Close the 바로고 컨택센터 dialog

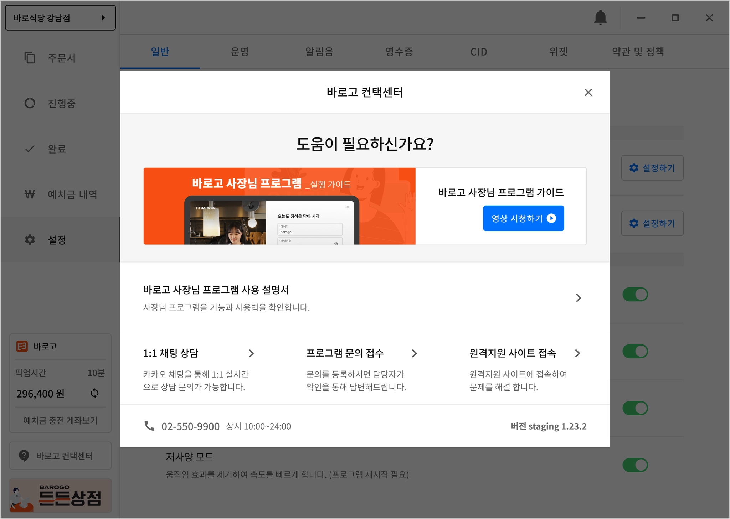[588, 93]
